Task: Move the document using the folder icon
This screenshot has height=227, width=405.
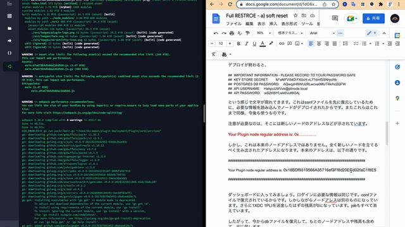Action: (x=304, y=16)
